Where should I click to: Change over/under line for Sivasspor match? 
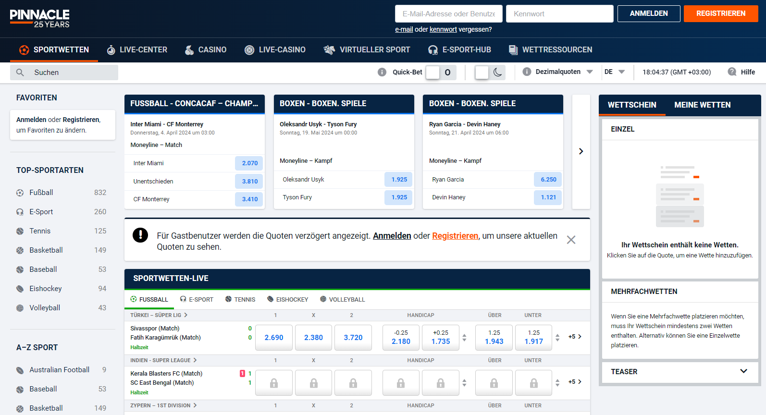pos(557,338)
